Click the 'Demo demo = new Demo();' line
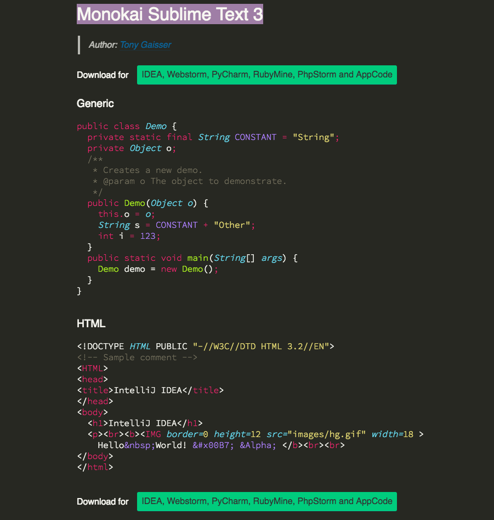 (158, 269)
